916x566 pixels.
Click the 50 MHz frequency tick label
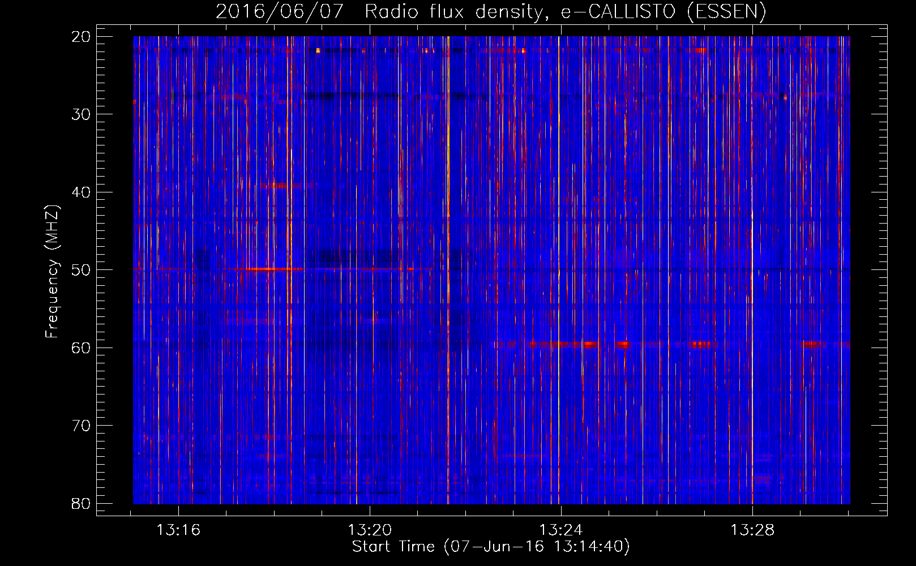click(81, 270)
